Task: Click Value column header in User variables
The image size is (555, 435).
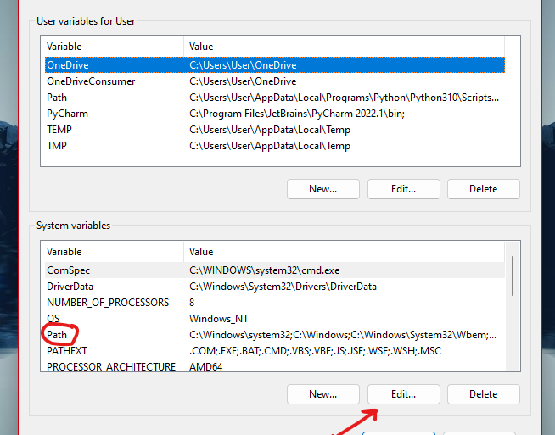Action: click(x=344, y=47)
